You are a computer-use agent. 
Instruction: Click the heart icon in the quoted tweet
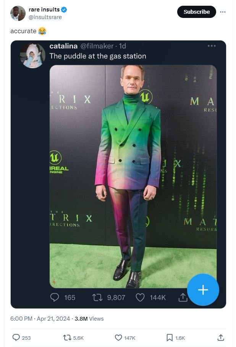[x=140, y=297]
